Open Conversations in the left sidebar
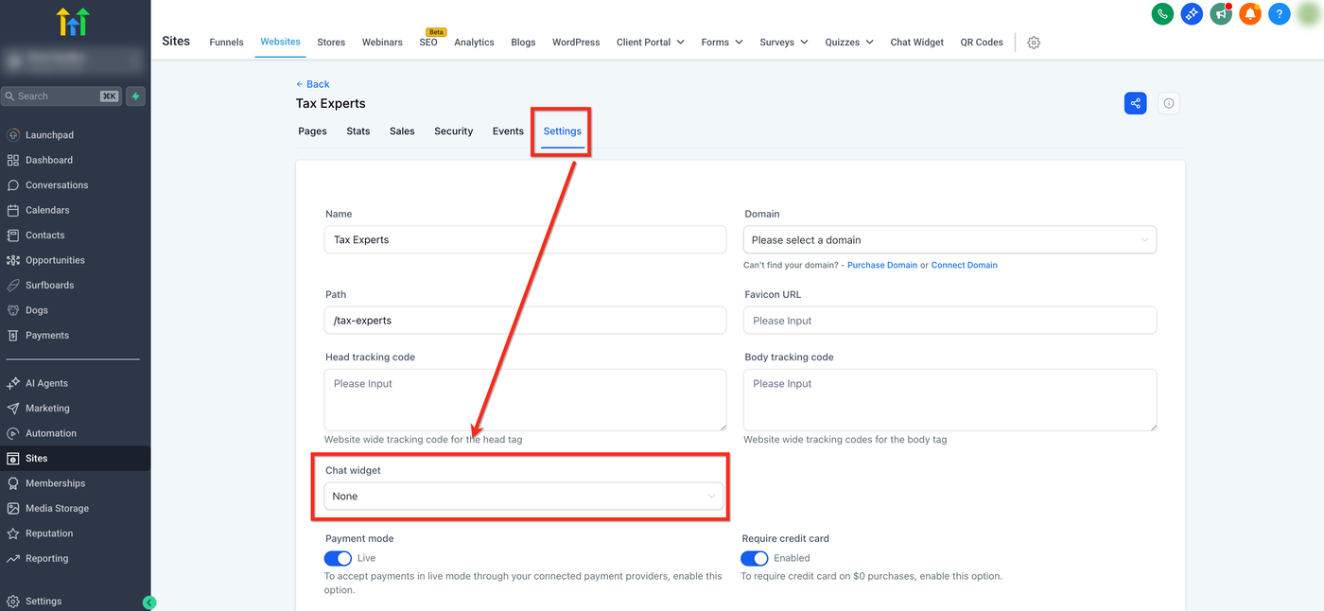 57,185
